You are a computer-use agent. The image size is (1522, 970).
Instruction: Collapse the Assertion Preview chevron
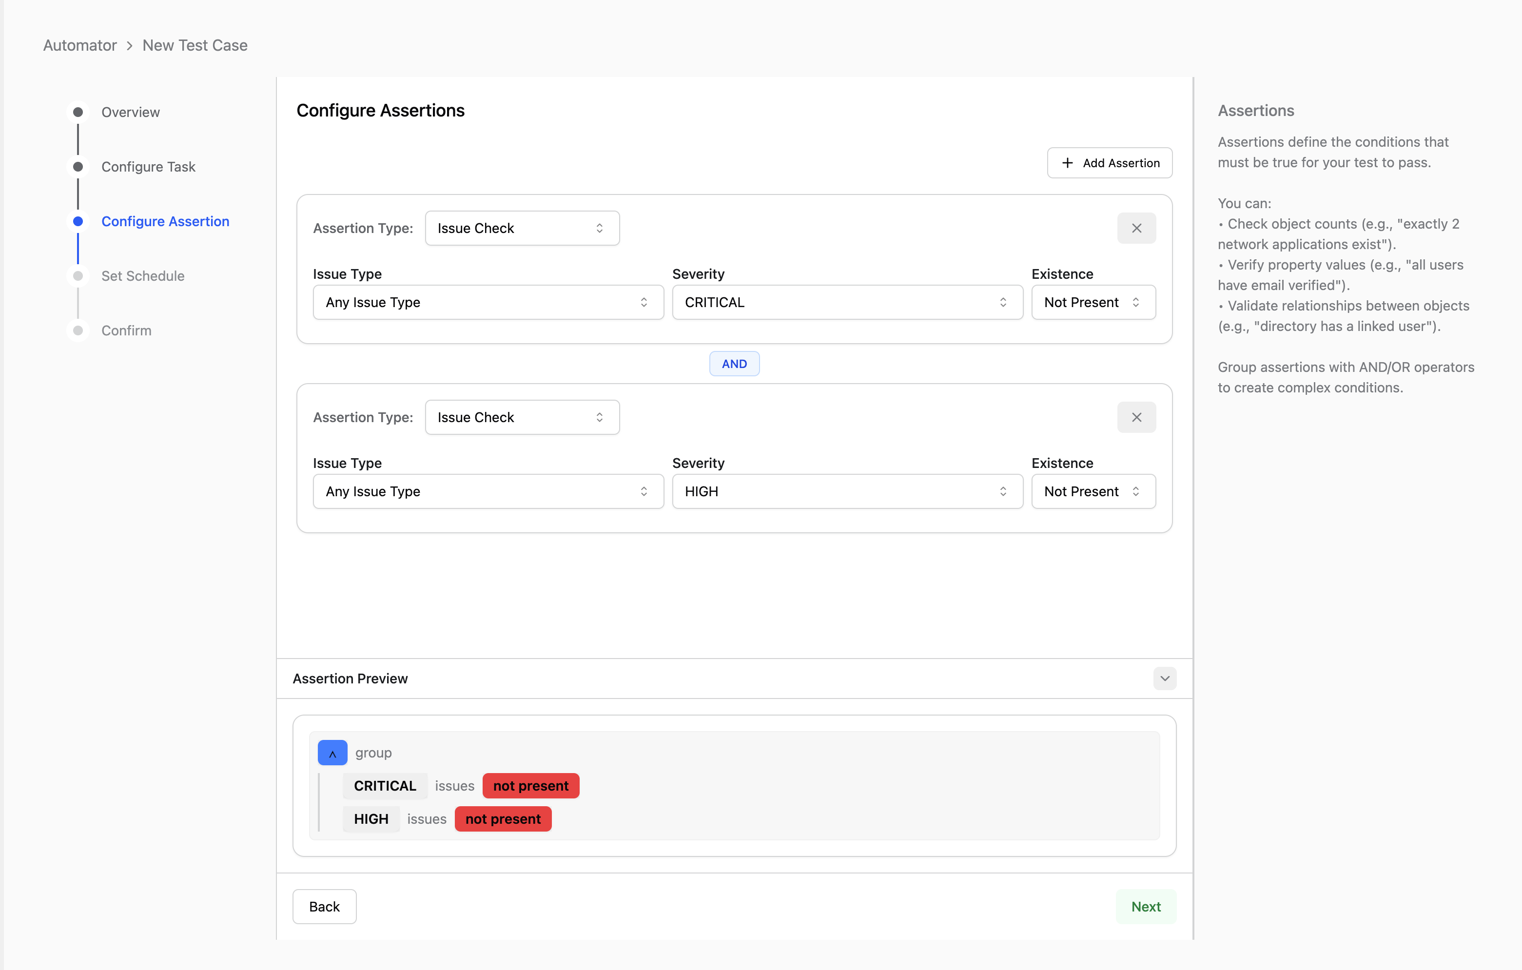[x=1164, y=678]
